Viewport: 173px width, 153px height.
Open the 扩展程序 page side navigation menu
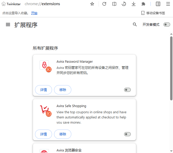[x=8, y=25]
